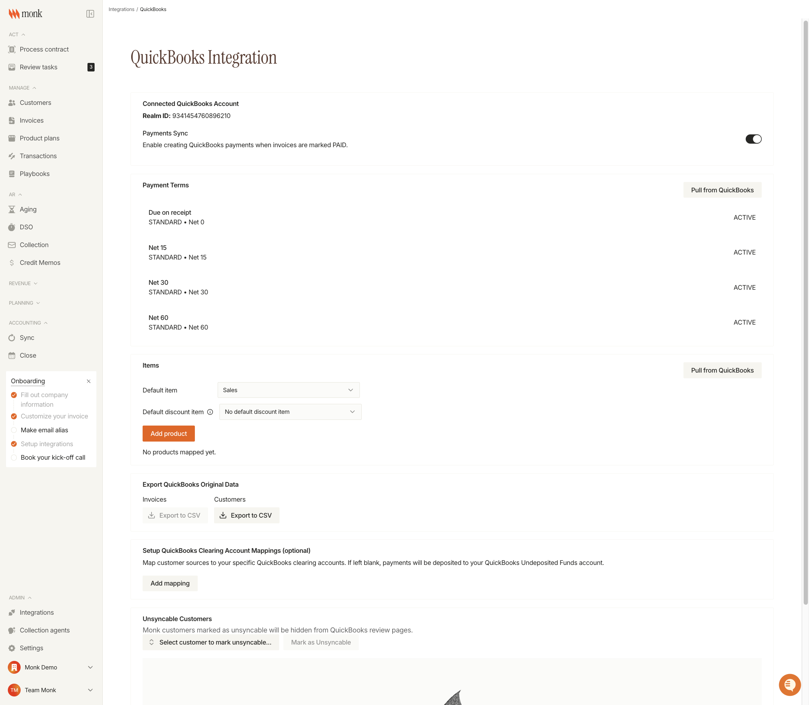Mark Book your kick-off call as complete
The image size is (809, 705).
tap(14, 458)
